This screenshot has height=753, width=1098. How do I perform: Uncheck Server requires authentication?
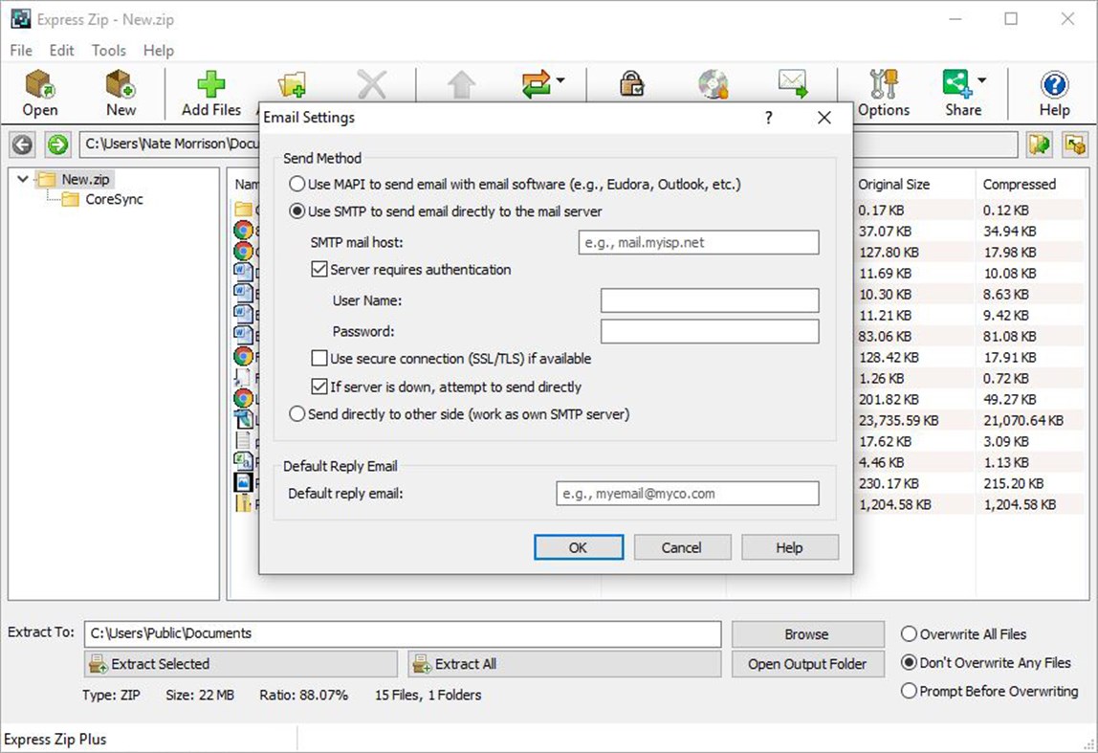pyautogui.click(x=319, y=270)
